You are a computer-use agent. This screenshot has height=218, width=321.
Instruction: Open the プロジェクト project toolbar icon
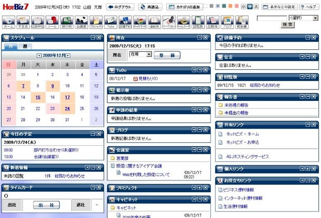point(96,22)
